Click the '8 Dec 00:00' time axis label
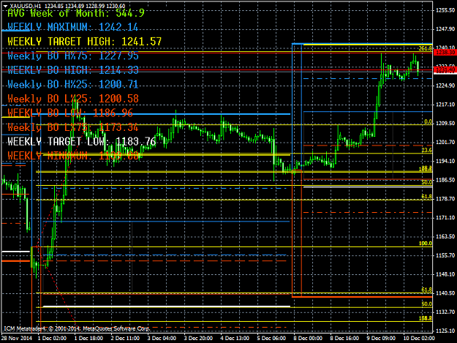457x343 pixels. pos(308,338)
